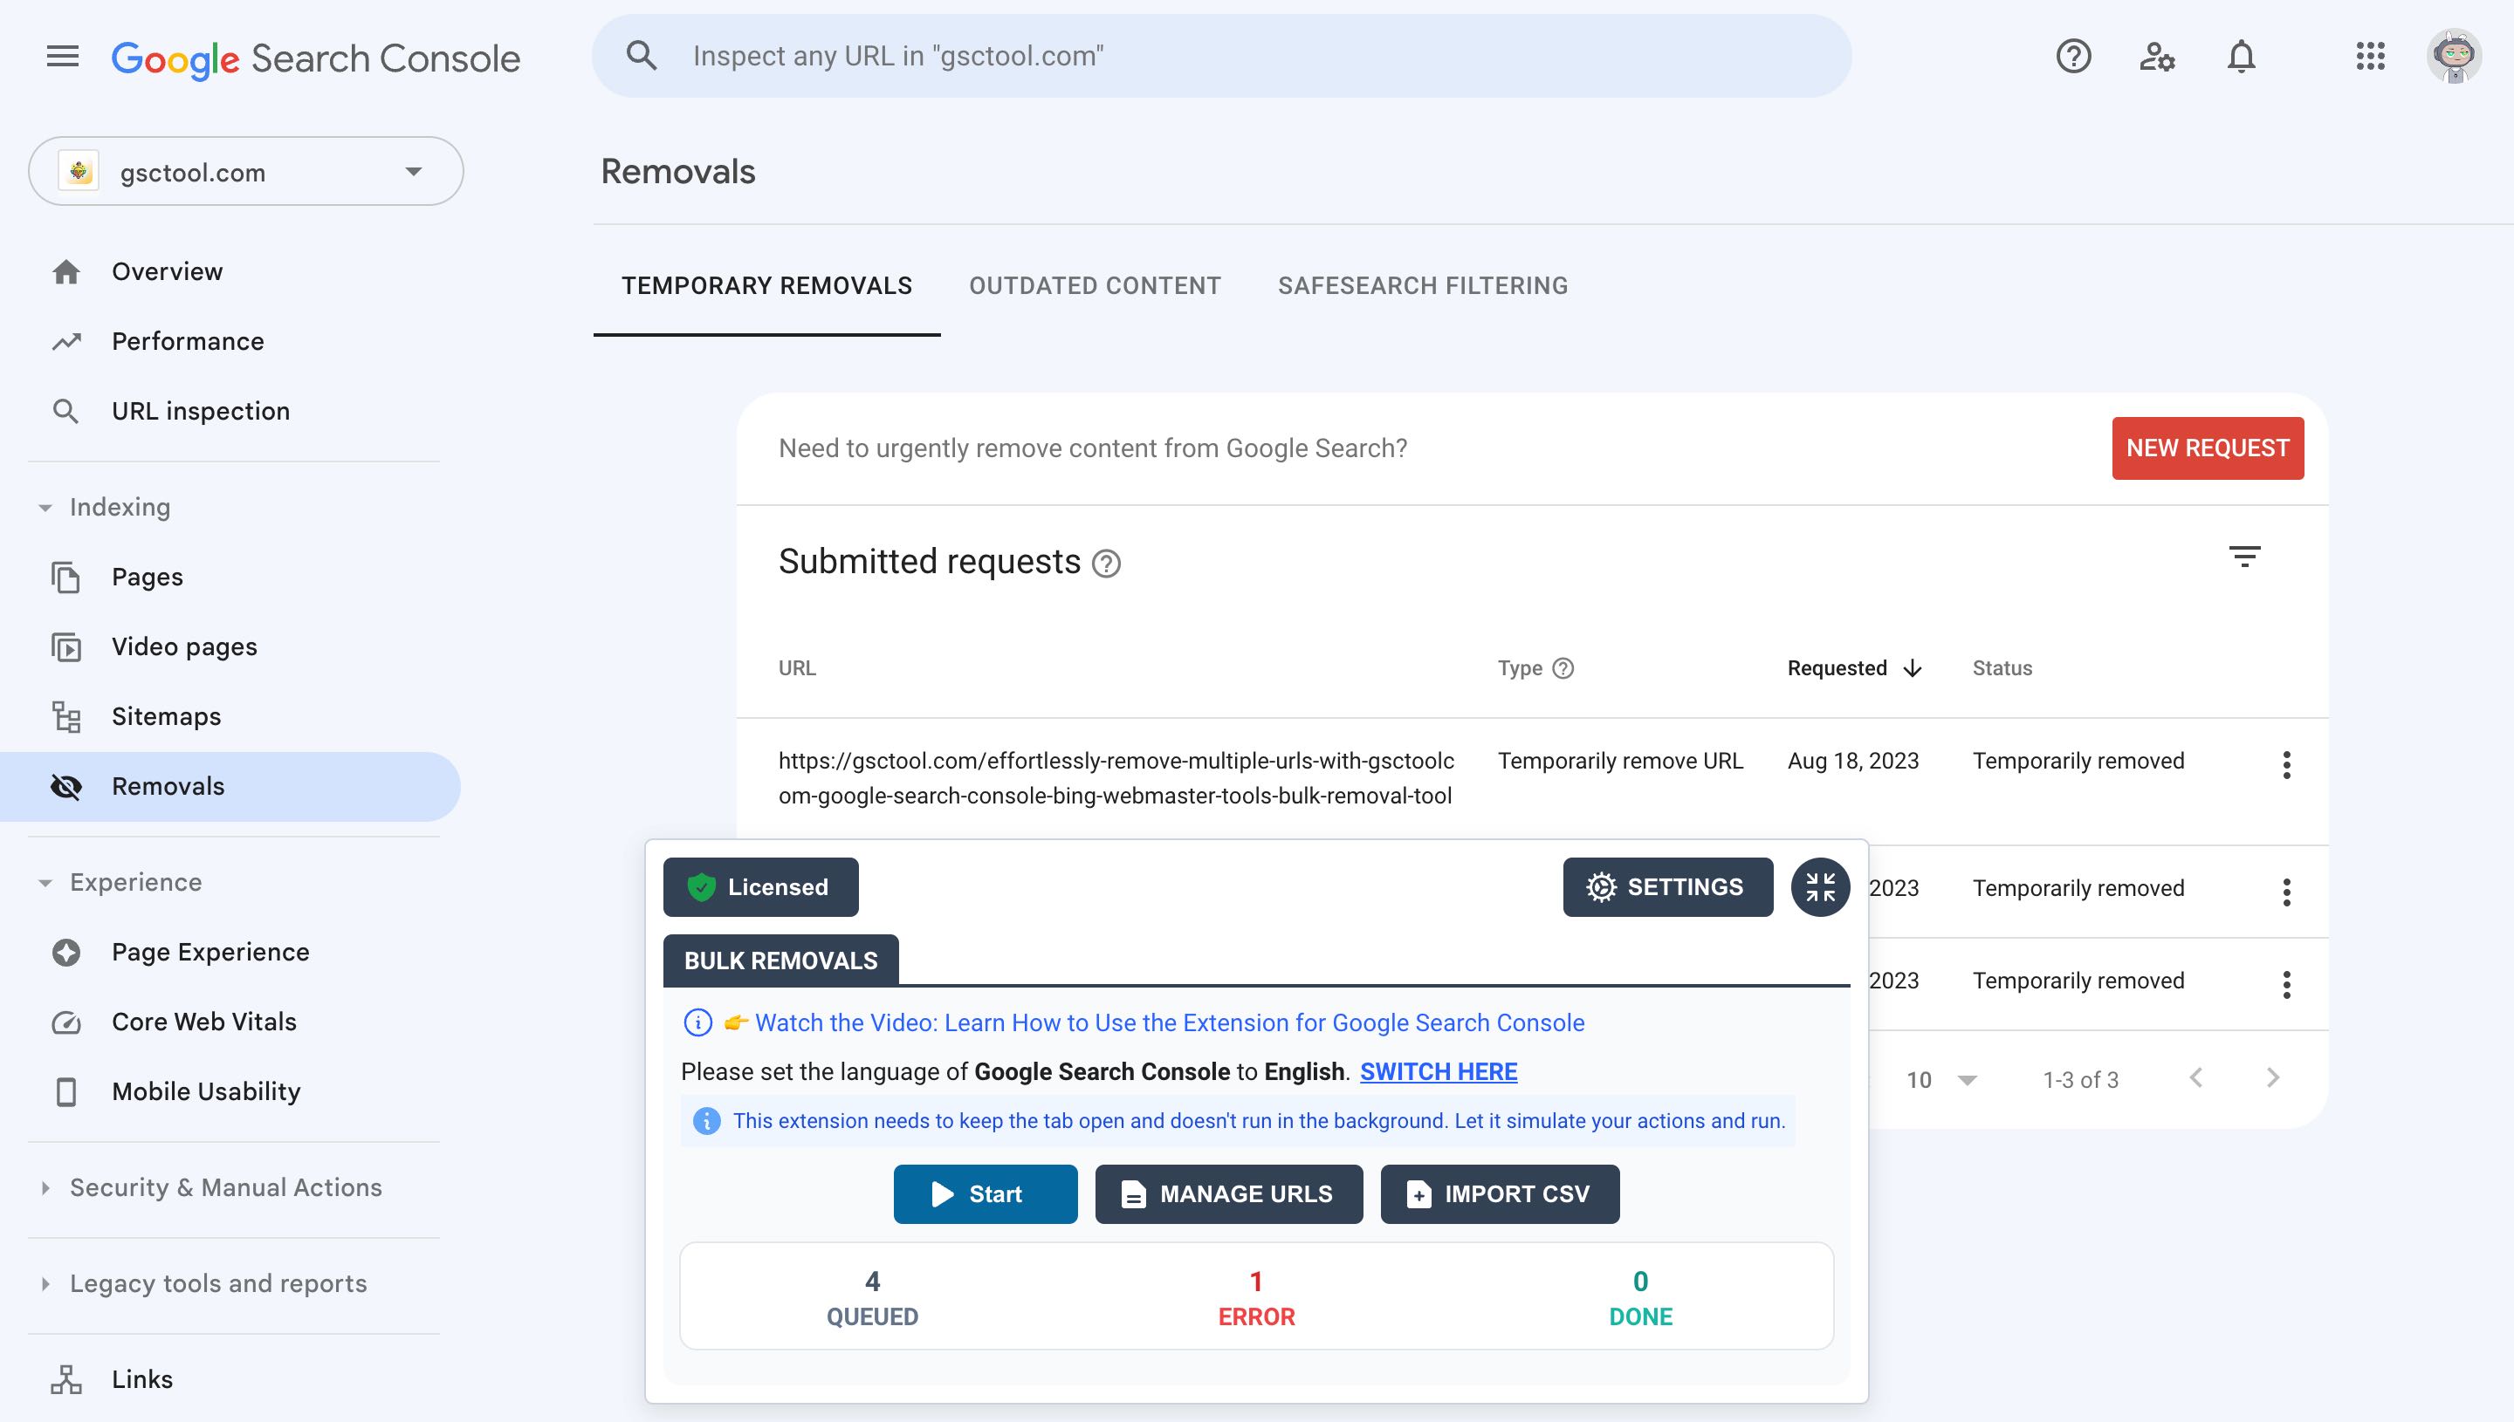Click the New Request button

click(2208, 448)
